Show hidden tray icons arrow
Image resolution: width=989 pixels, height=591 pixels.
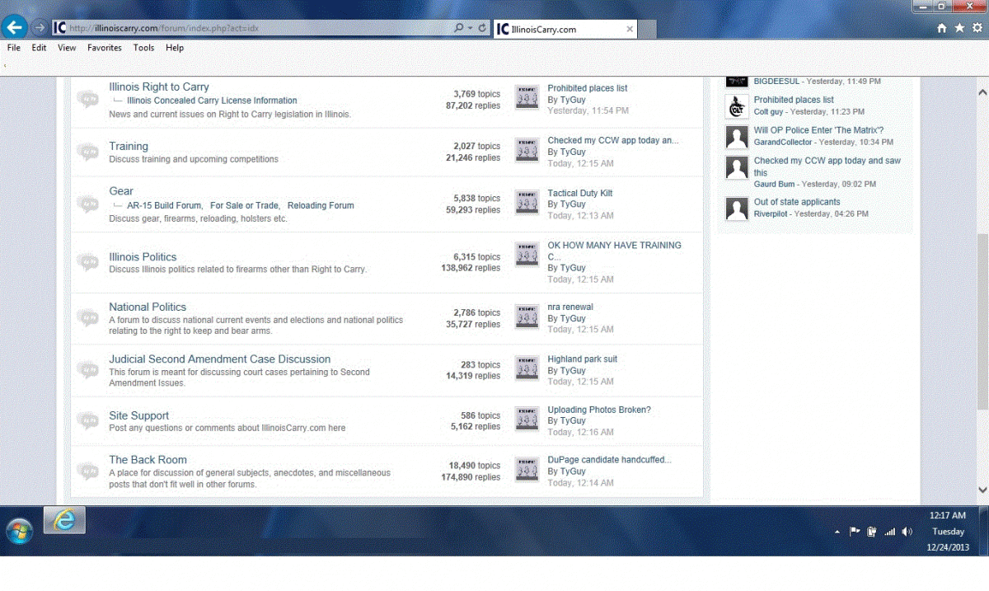click(837, 532)
